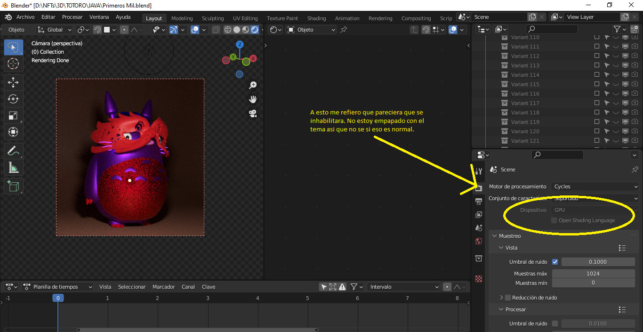This screenshot has height=332, width=643.
Task: Click the outliner search field
Action: [x=552, y=29]
